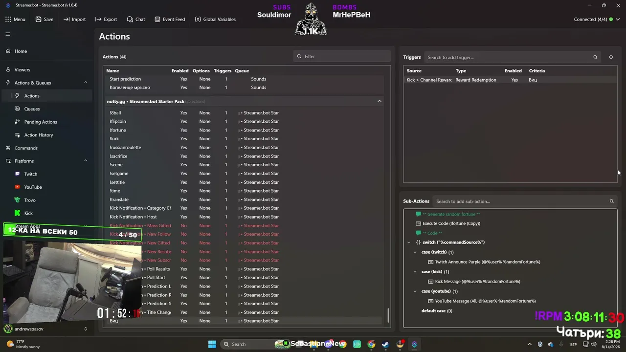
Task: Select Actions in the sidebar
Action: tap(46, 96)
